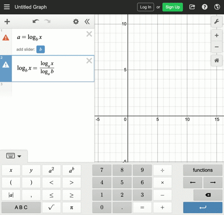The image size is (224, 215).
Task: Delete expression 1 with X
Action: [x=89, y=34]
